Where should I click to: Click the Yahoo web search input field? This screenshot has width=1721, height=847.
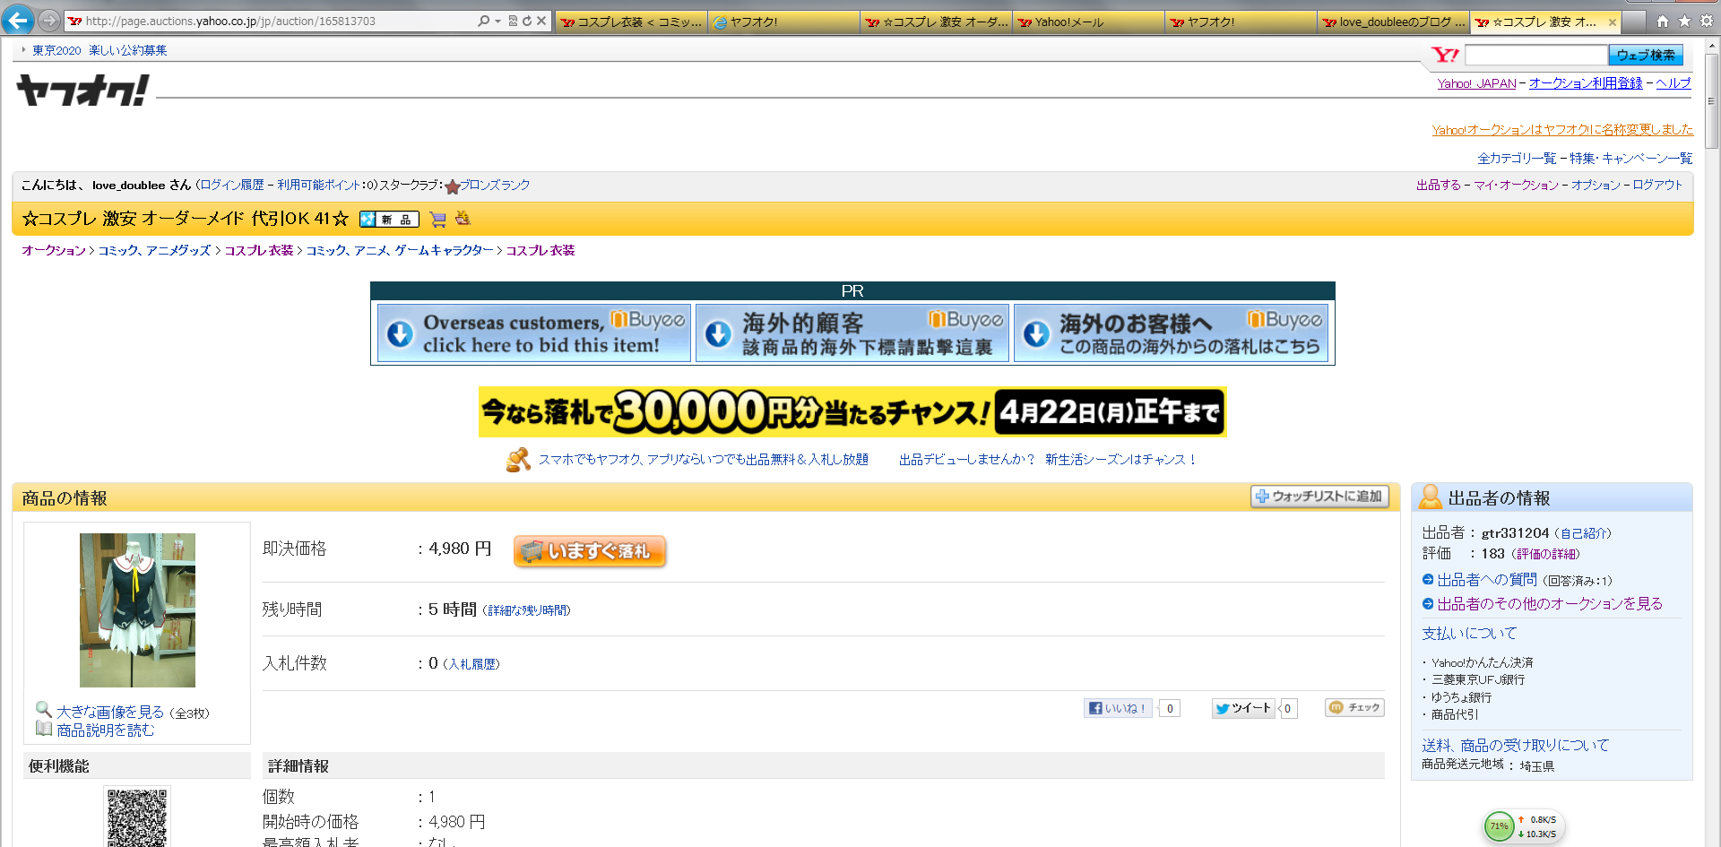click(1535, 55)
